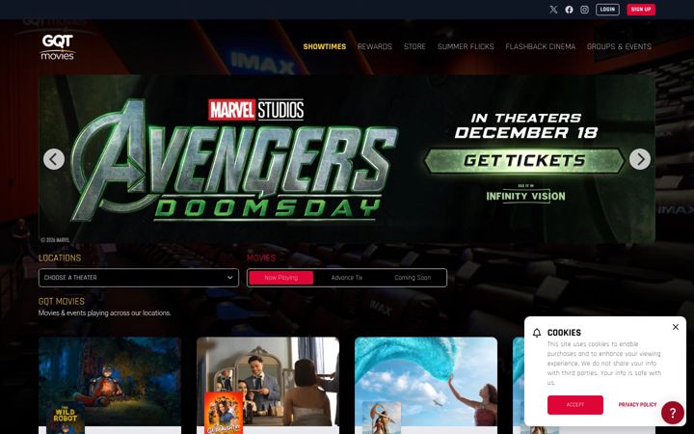Close the cookies notice with X
694x434 pixels.
point(676,327)
